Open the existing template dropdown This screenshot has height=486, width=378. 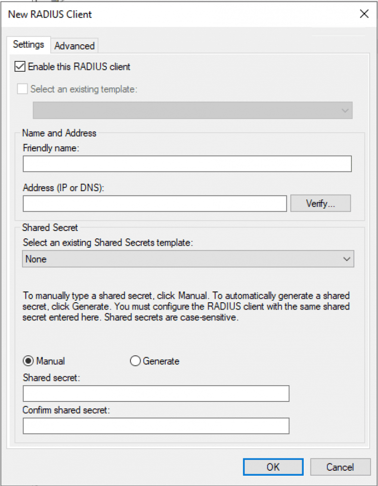coord(345,111)
